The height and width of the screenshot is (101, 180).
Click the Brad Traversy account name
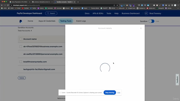coord(155,13)
